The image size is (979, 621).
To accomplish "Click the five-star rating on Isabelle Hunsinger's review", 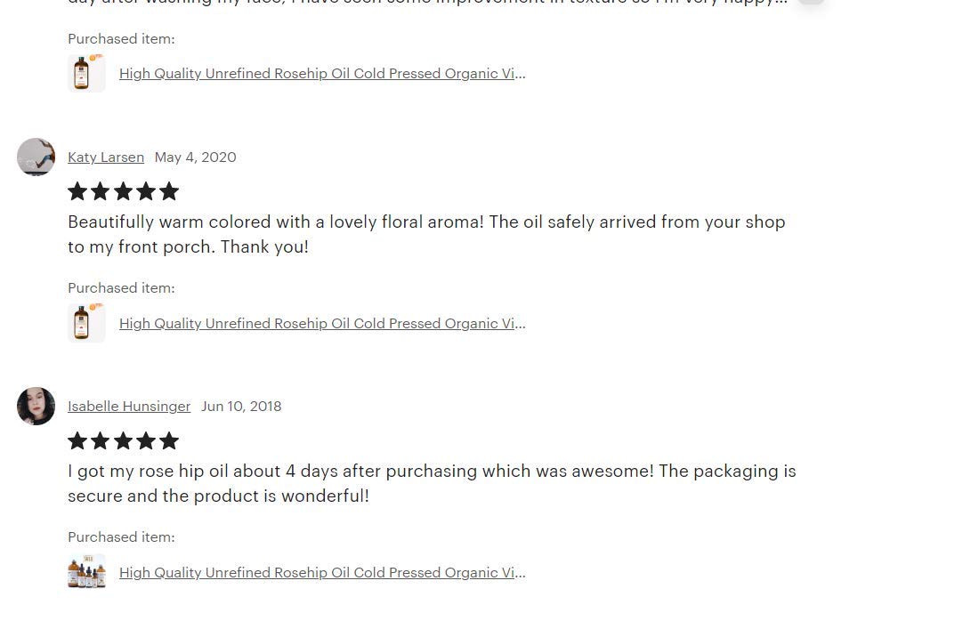I will click(x=124, y=440).
